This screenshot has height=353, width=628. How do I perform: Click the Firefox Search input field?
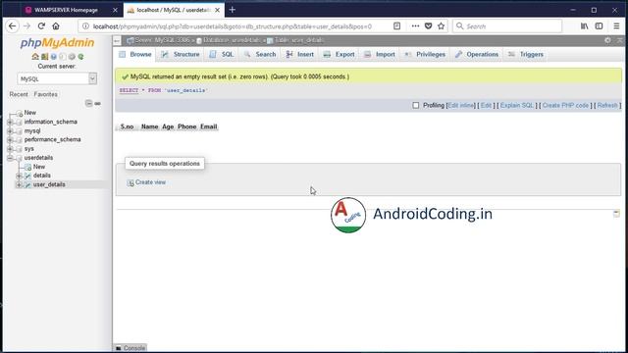pyautogui.click(x=507, y=26)
